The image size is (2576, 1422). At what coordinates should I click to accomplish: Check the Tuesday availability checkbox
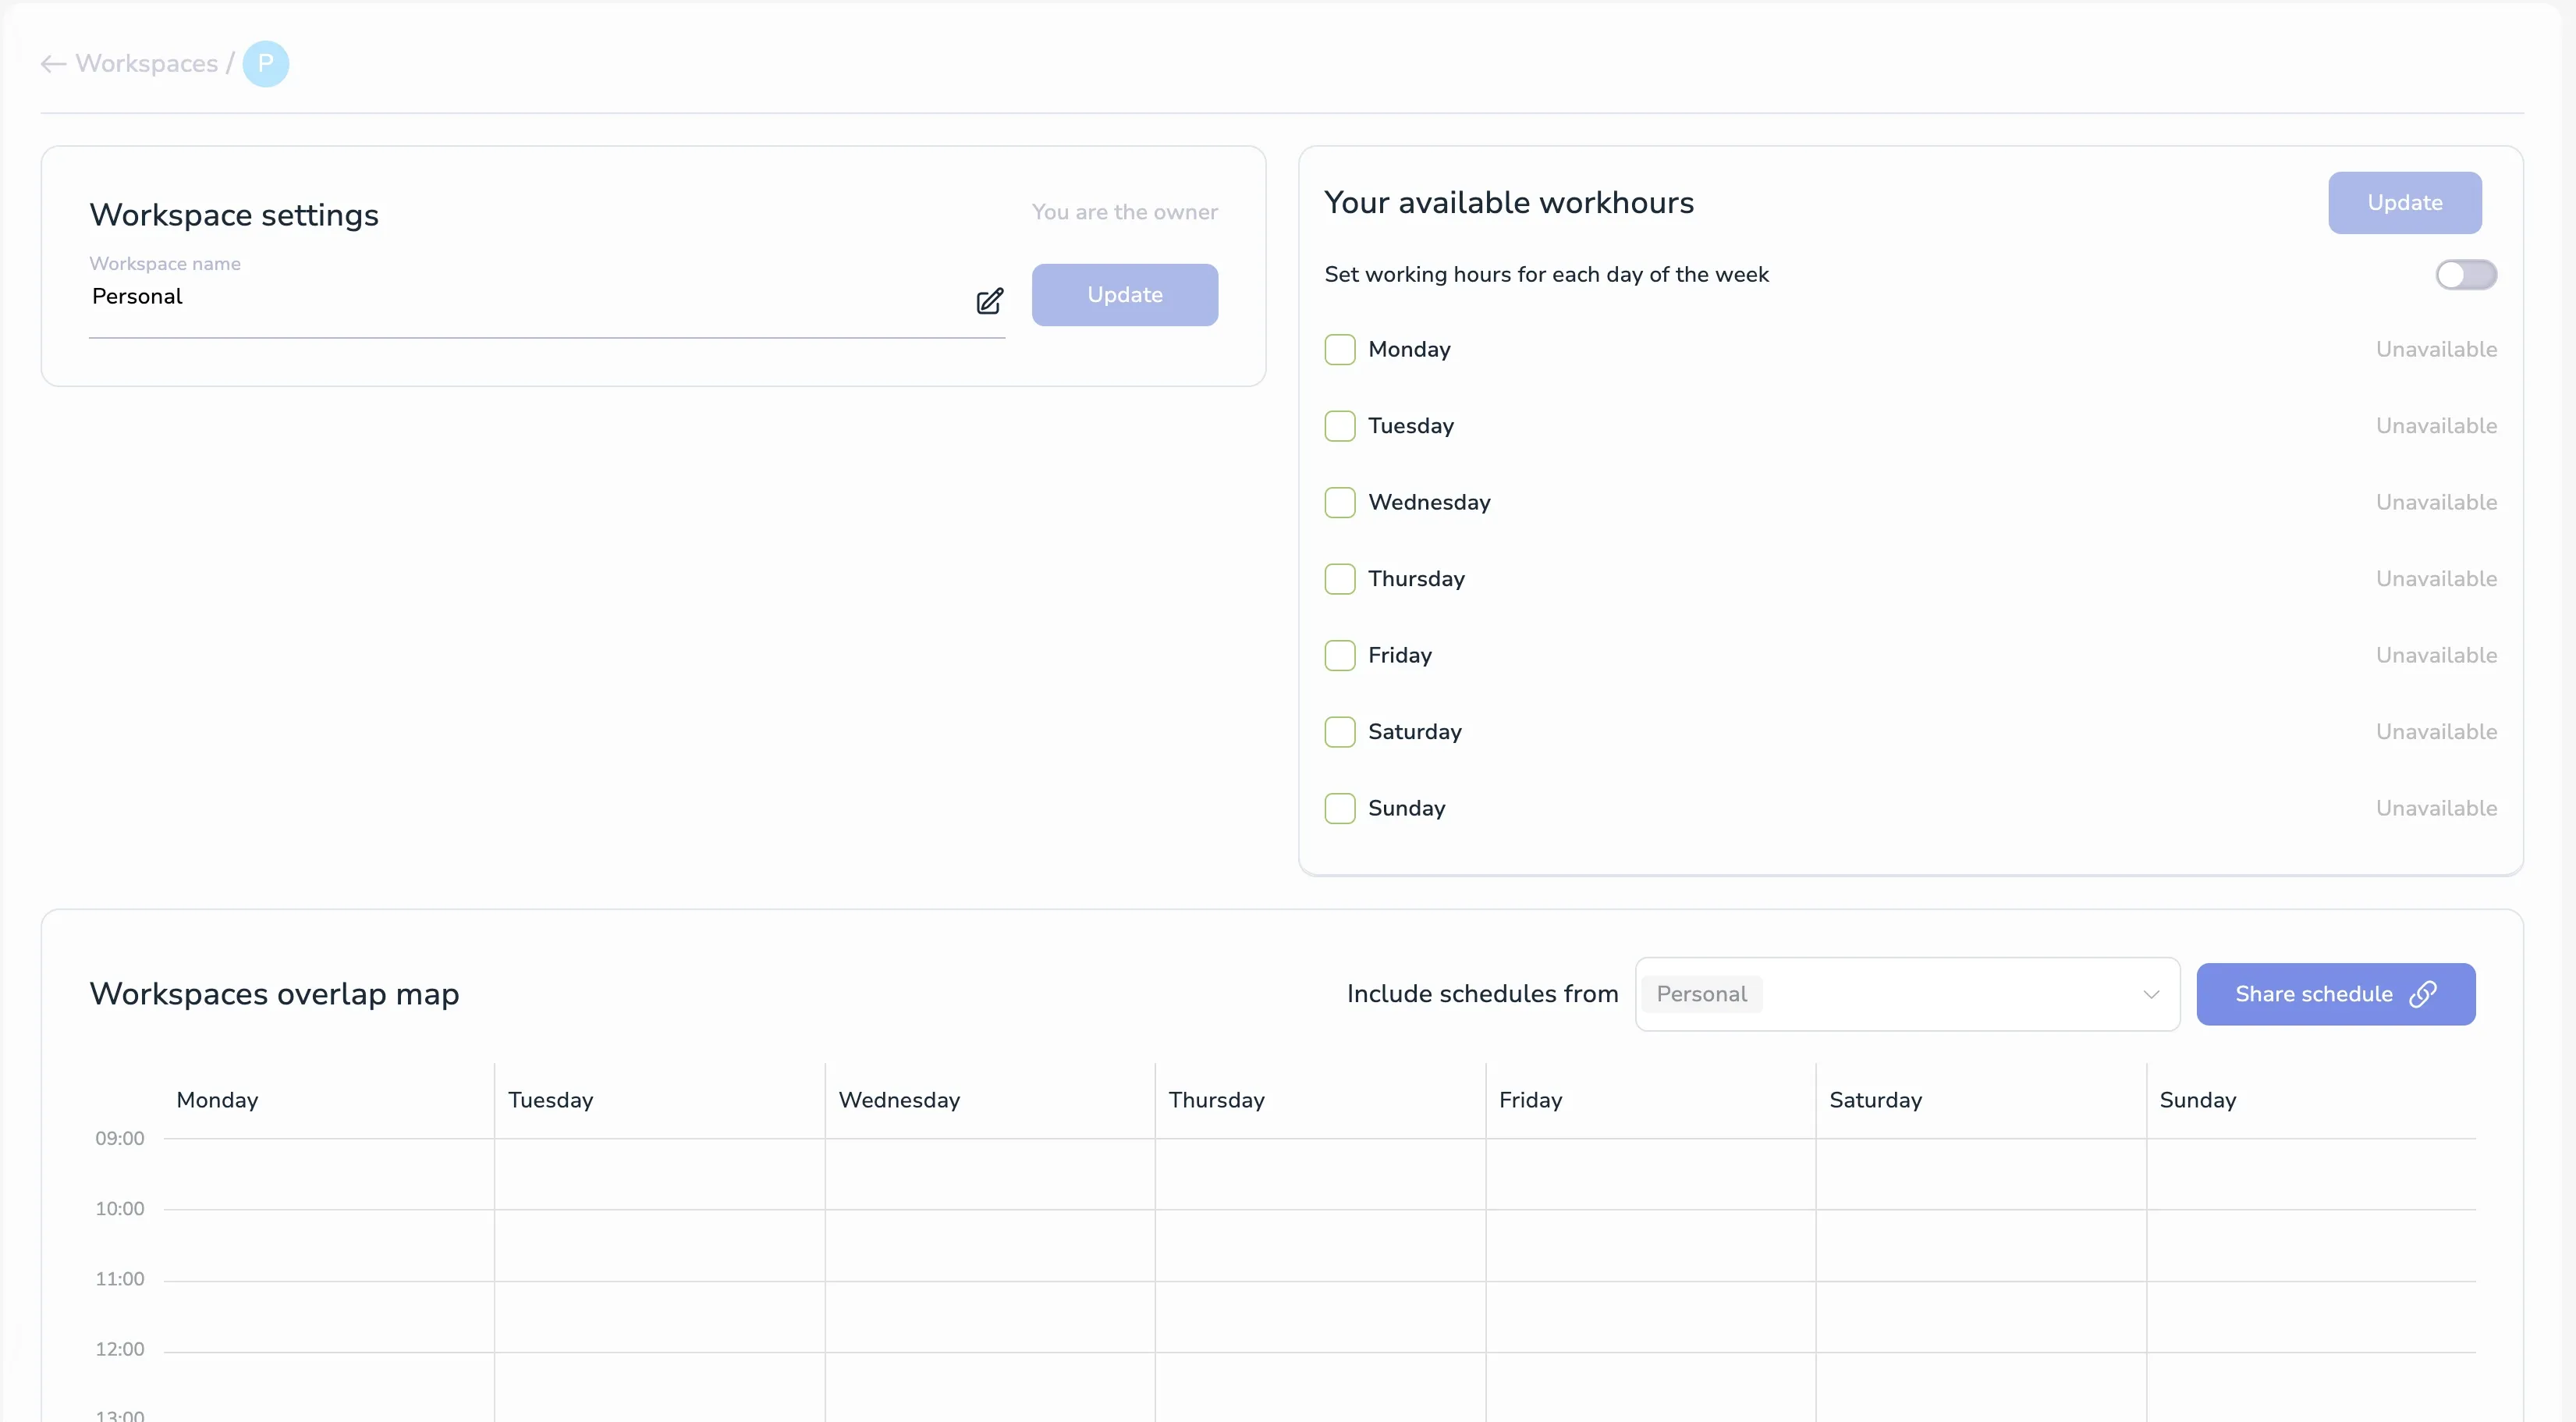(1339, 426)
